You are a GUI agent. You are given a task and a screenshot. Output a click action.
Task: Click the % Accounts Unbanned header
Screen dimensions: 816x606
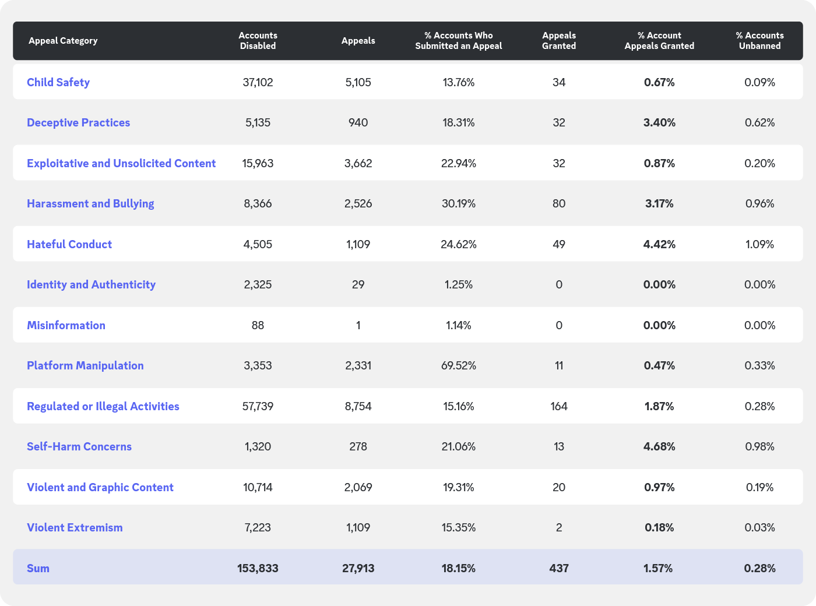759,41
